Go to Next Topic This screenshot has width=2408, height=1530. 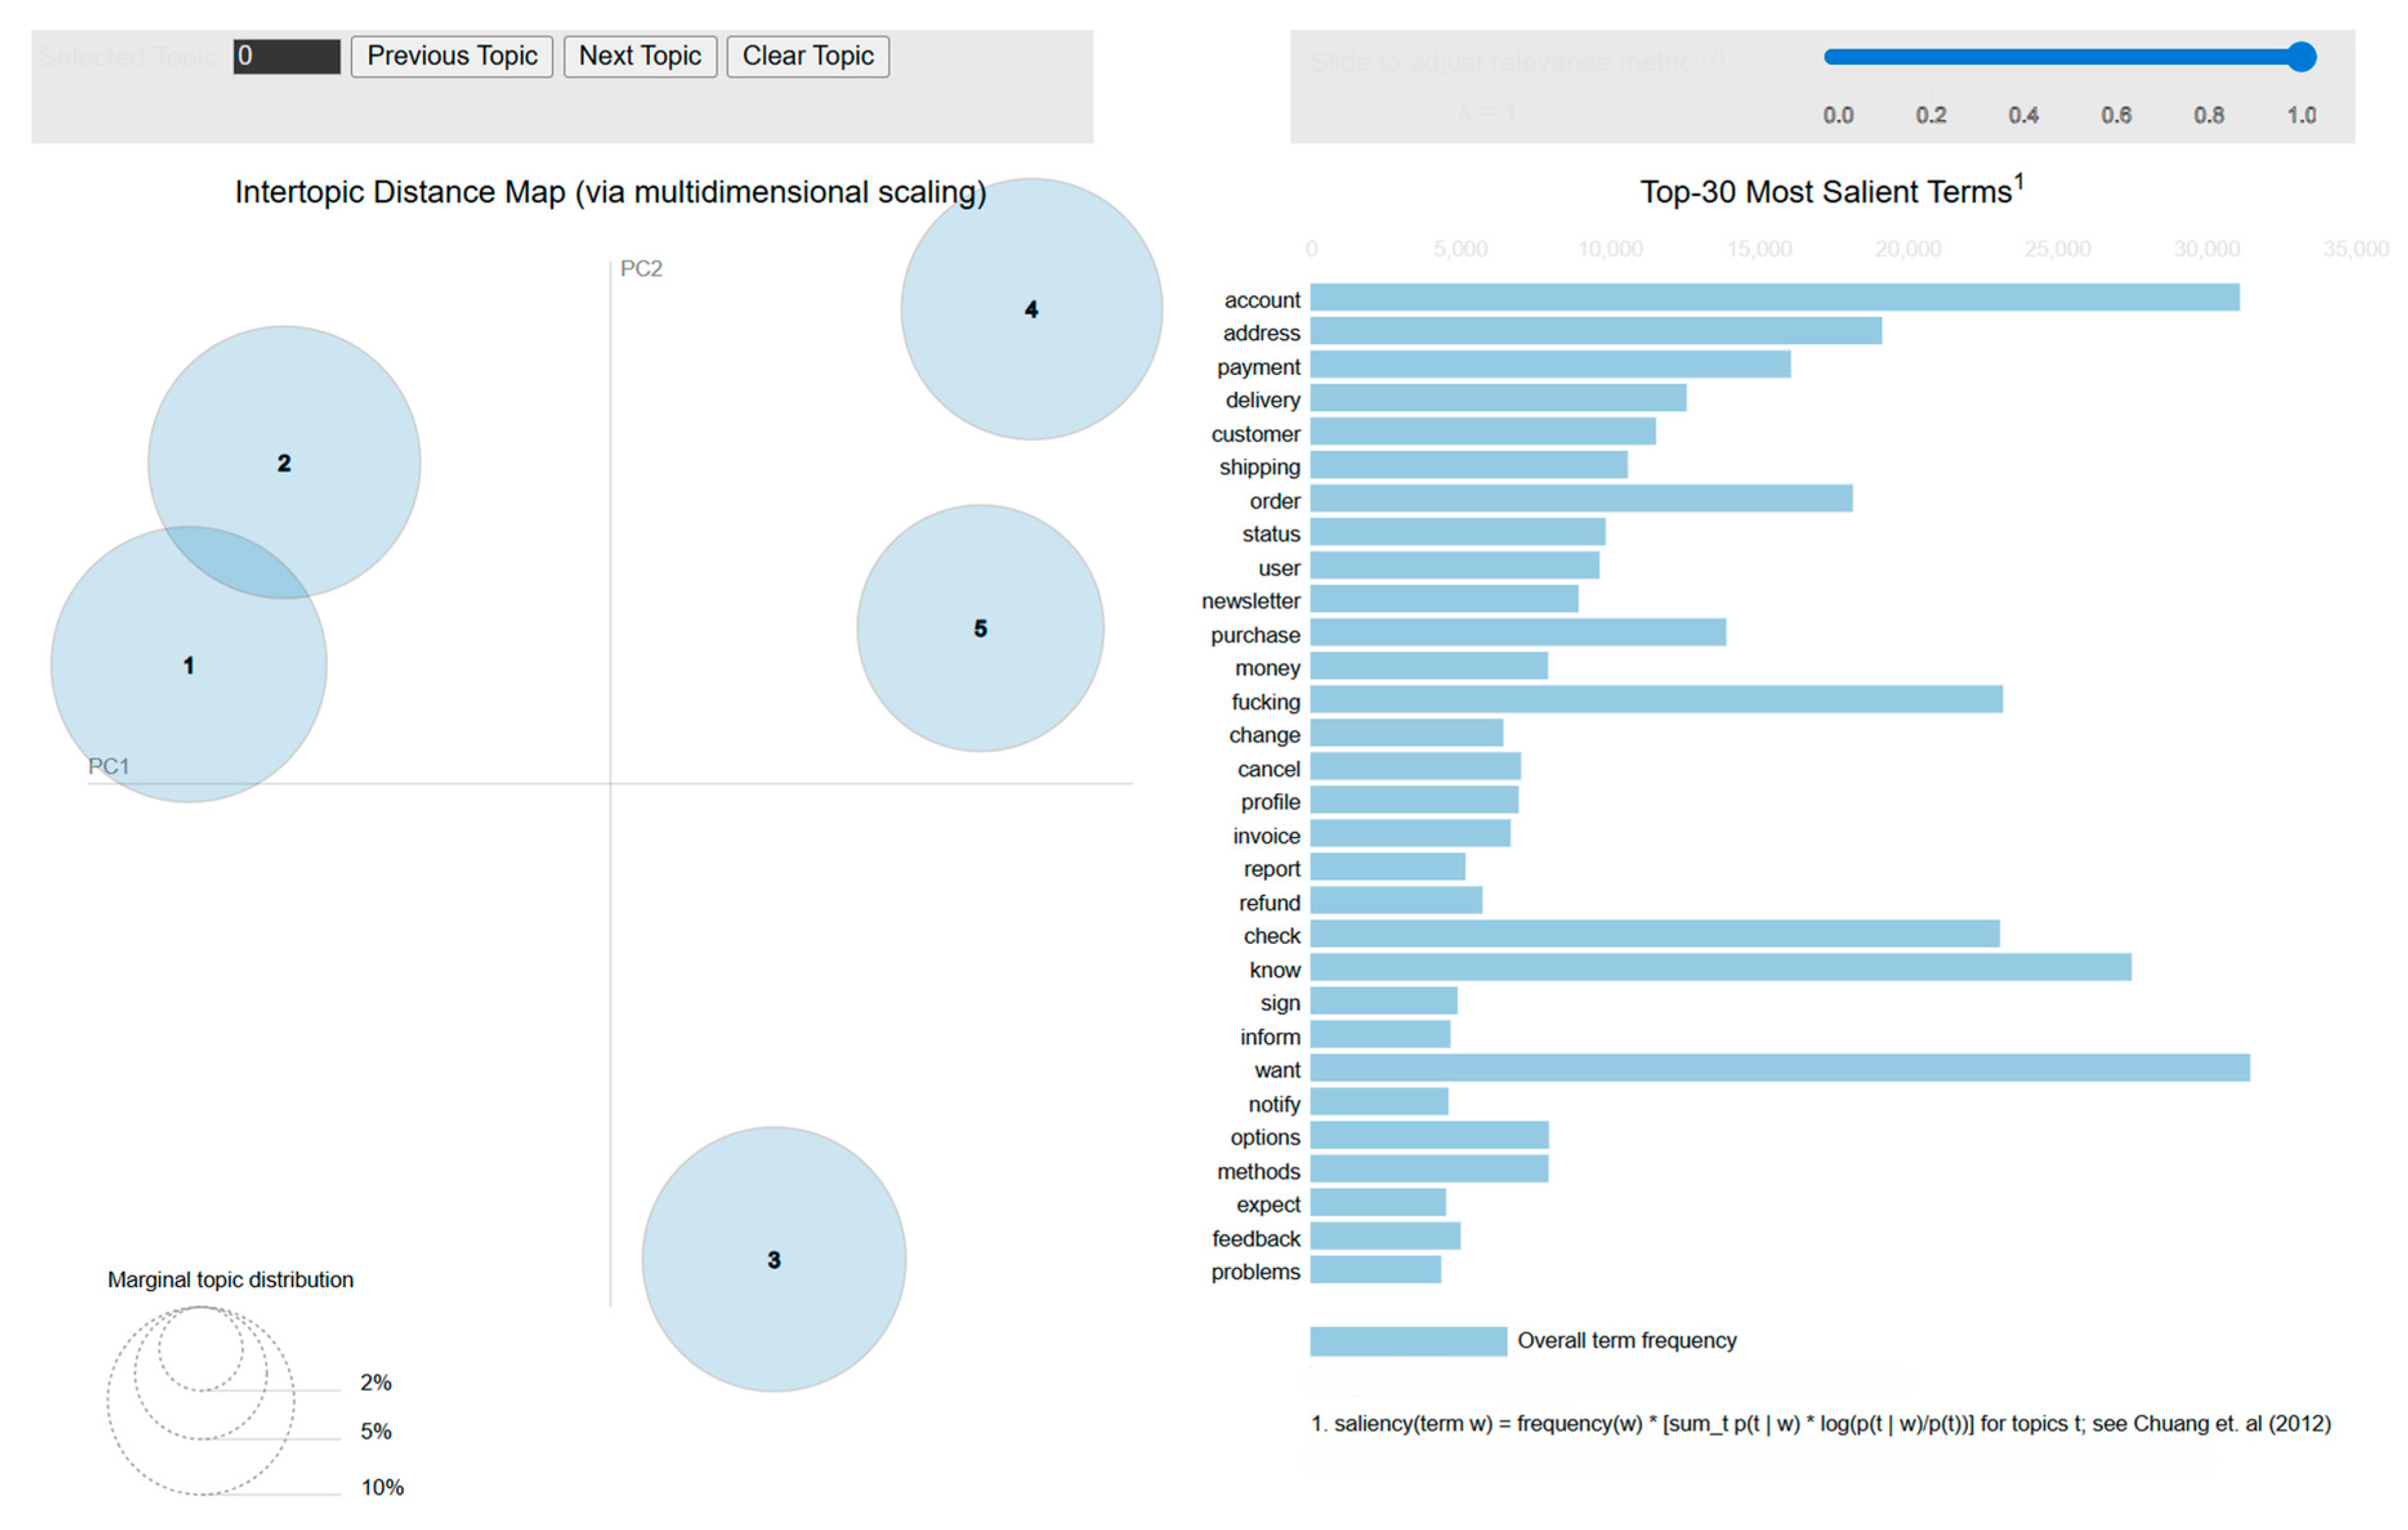pos(640,56)
